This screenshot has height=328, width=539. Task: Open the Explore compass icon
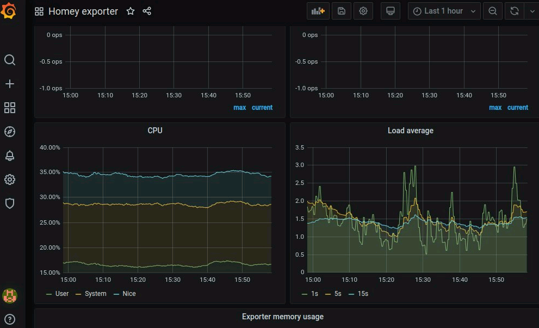point(10,132)
